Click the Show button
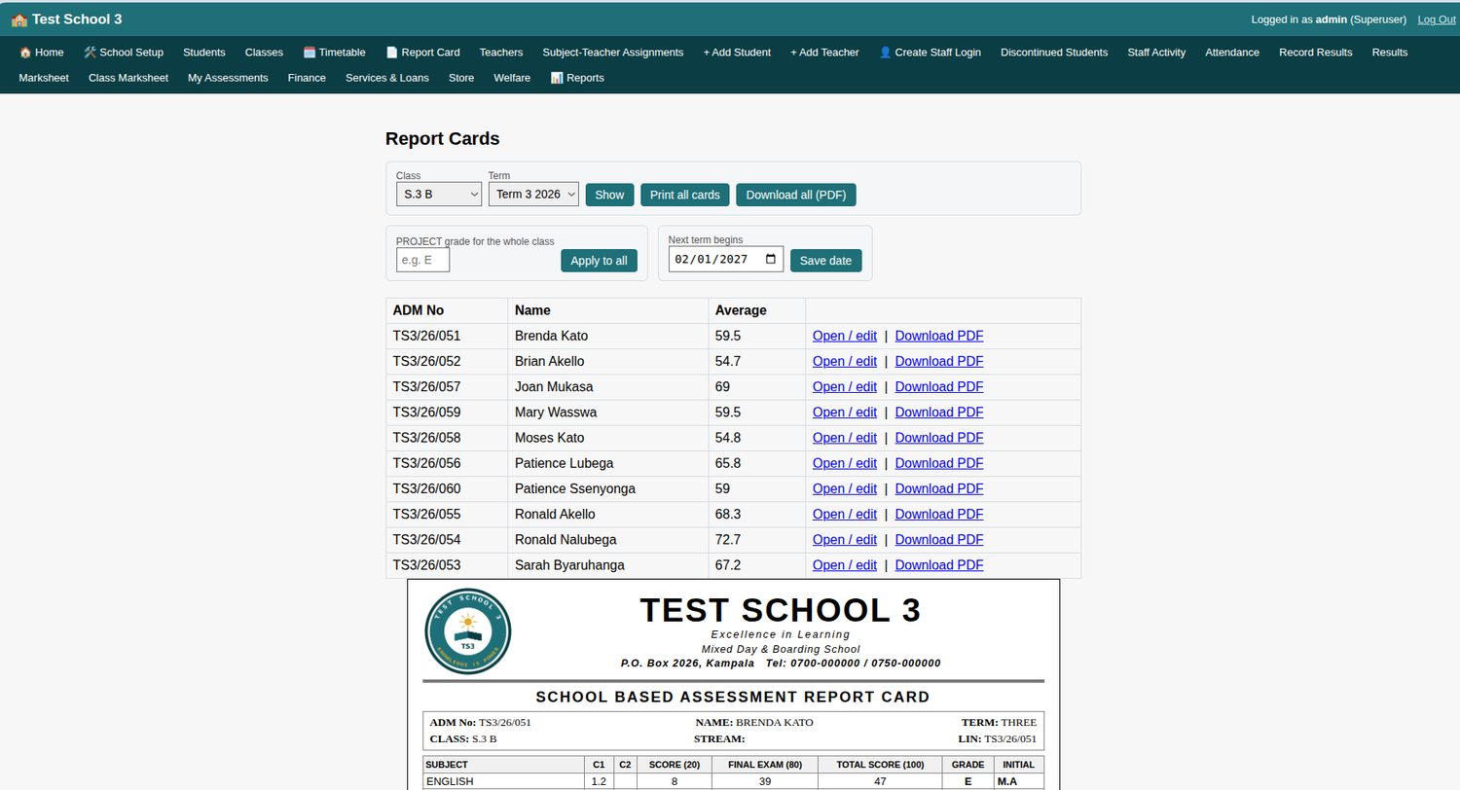The image size is (1460, 790). coord(609,195)
